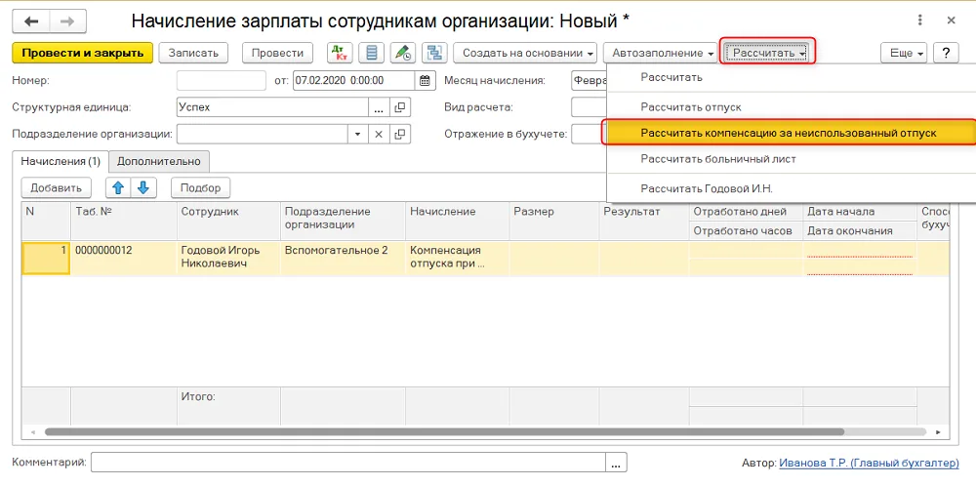Viewport: 976px width, 486px height.
Task: Open the Успех structural unit form
Action: [400, 107]
